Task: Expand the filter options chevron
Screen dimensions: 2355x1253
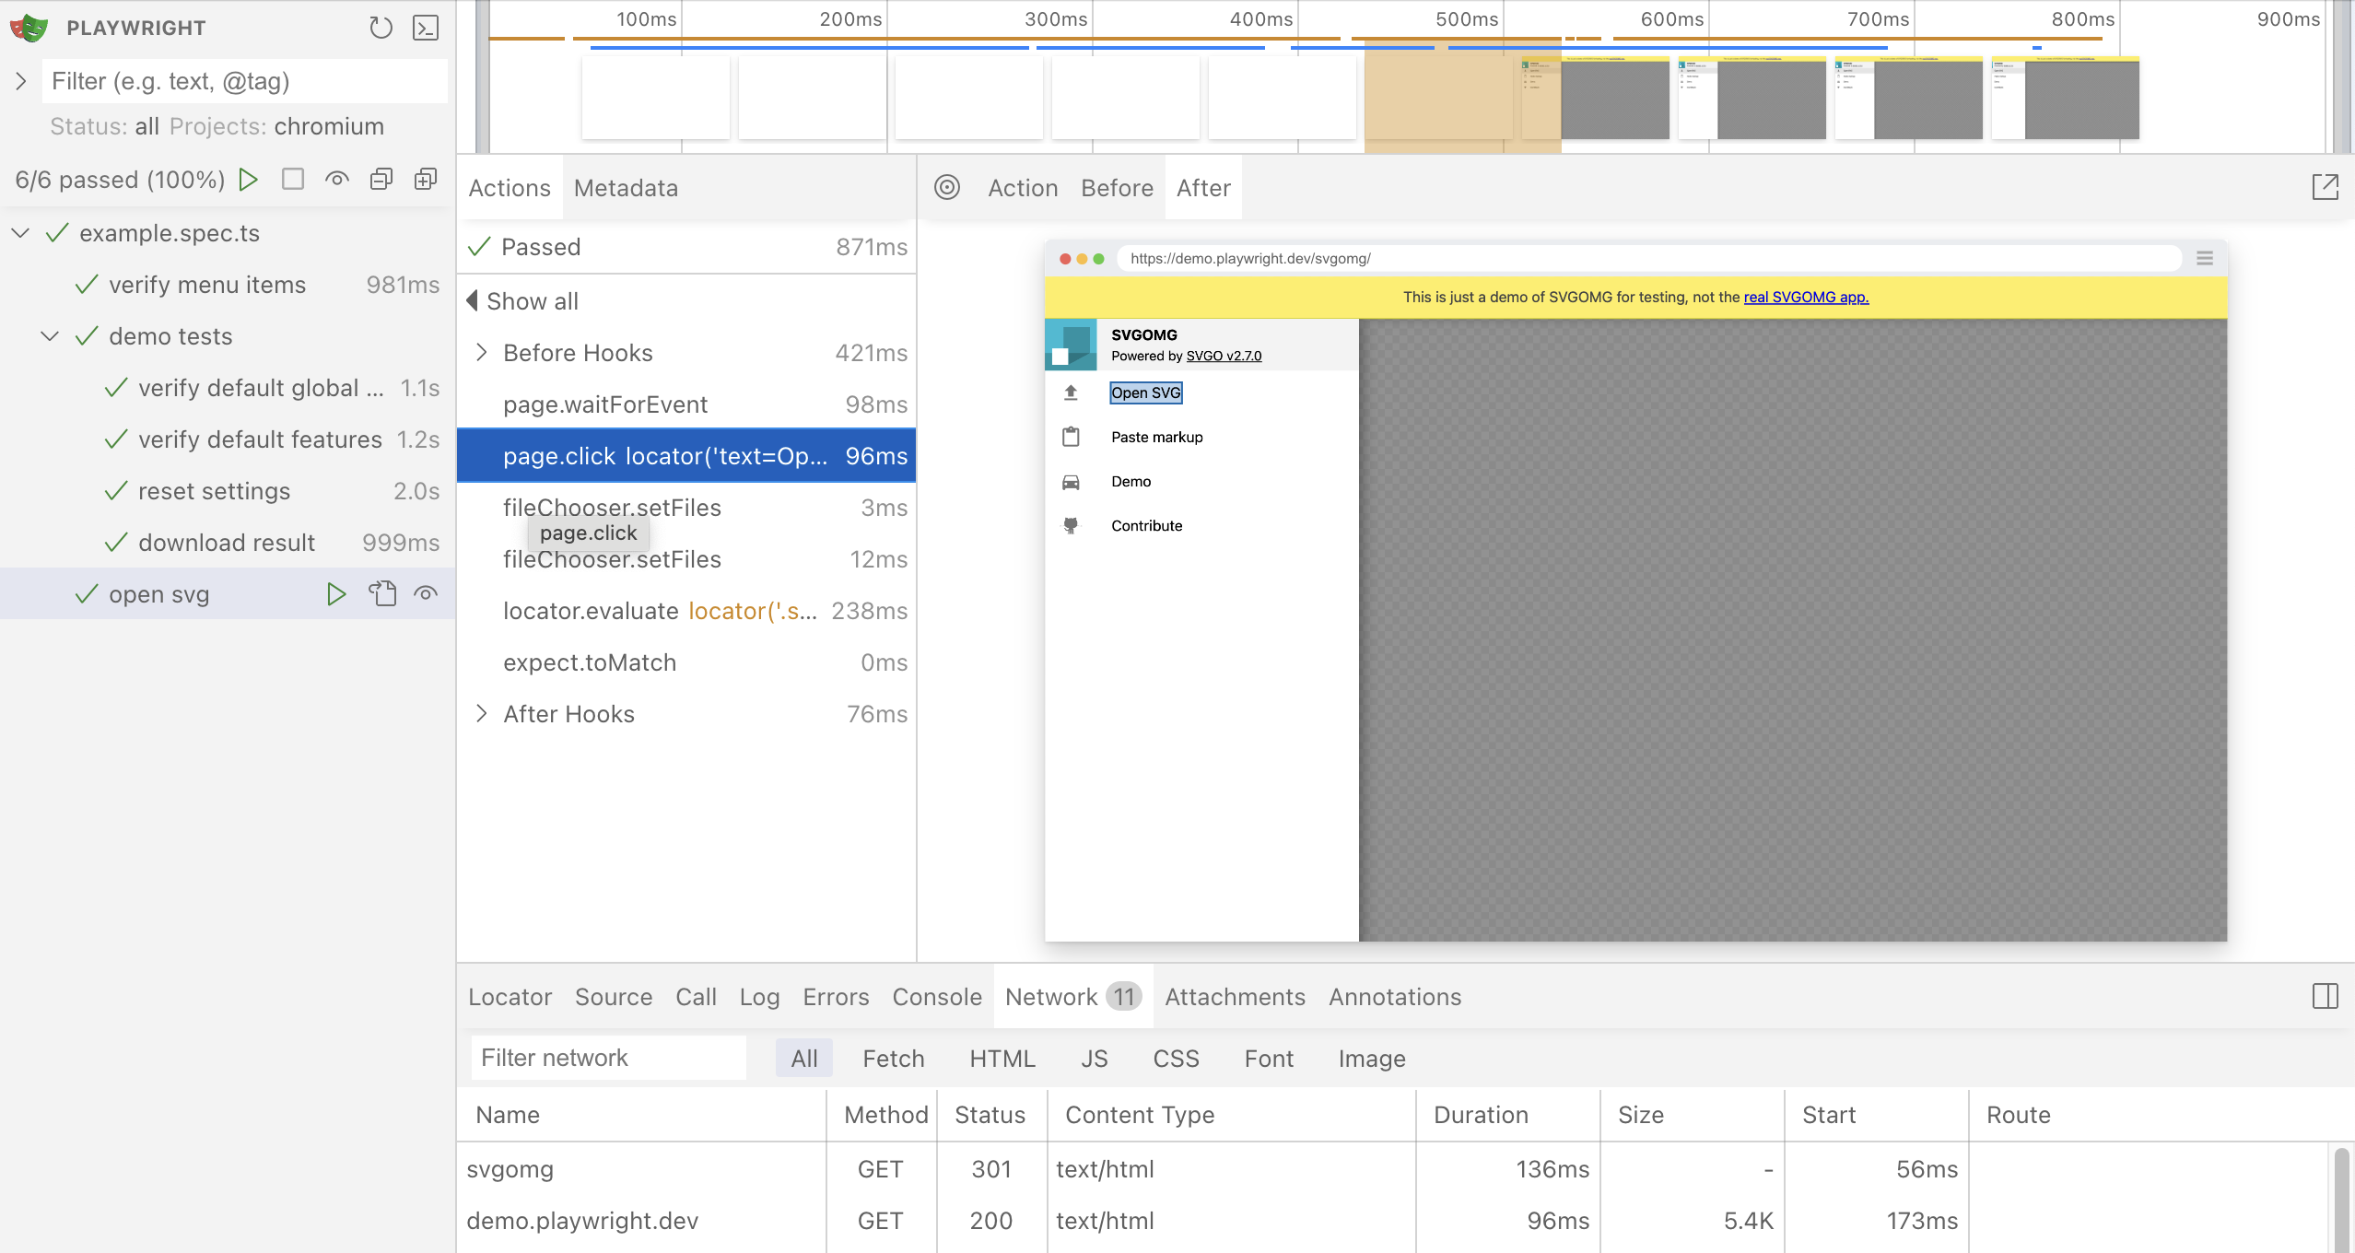Action: click(20, 81)
